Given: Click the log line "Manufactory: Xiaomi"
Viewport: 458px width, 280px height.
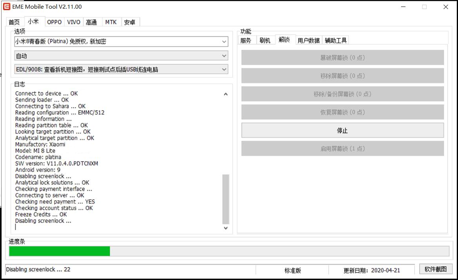Looking at the screenshot, I should (40, 144).
